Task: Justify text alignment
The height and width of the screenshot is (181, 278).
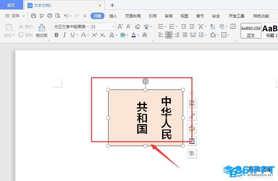Action: coord(185,35)
